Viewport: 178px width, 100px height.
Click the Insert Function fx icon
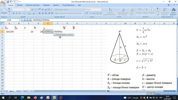click(30, 20)
